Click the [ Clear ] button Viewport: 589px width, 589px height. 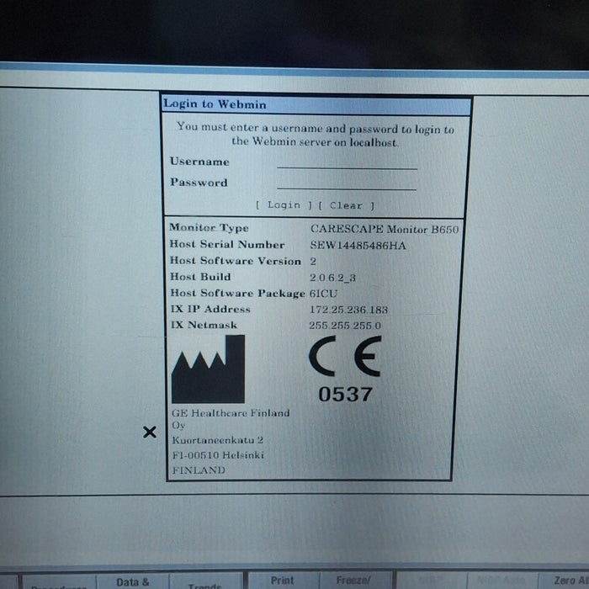pos(347,205)
